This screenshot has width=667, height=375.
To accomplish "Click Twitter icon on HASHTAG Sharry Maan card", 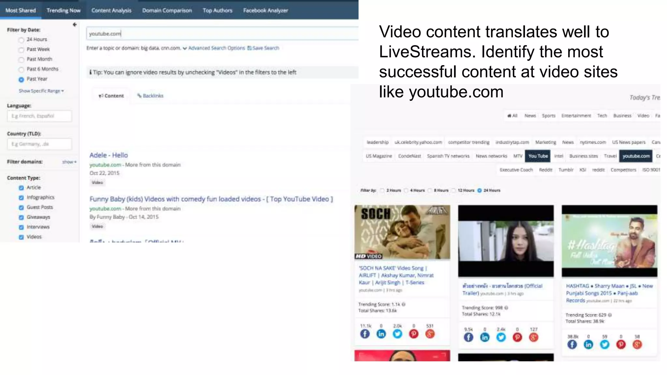I will [604, 344].
